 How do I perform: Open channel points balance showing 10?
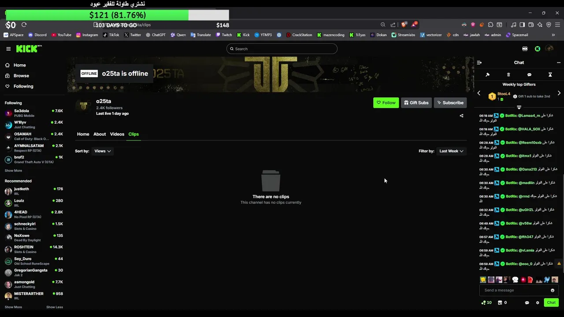coord(486,302)
